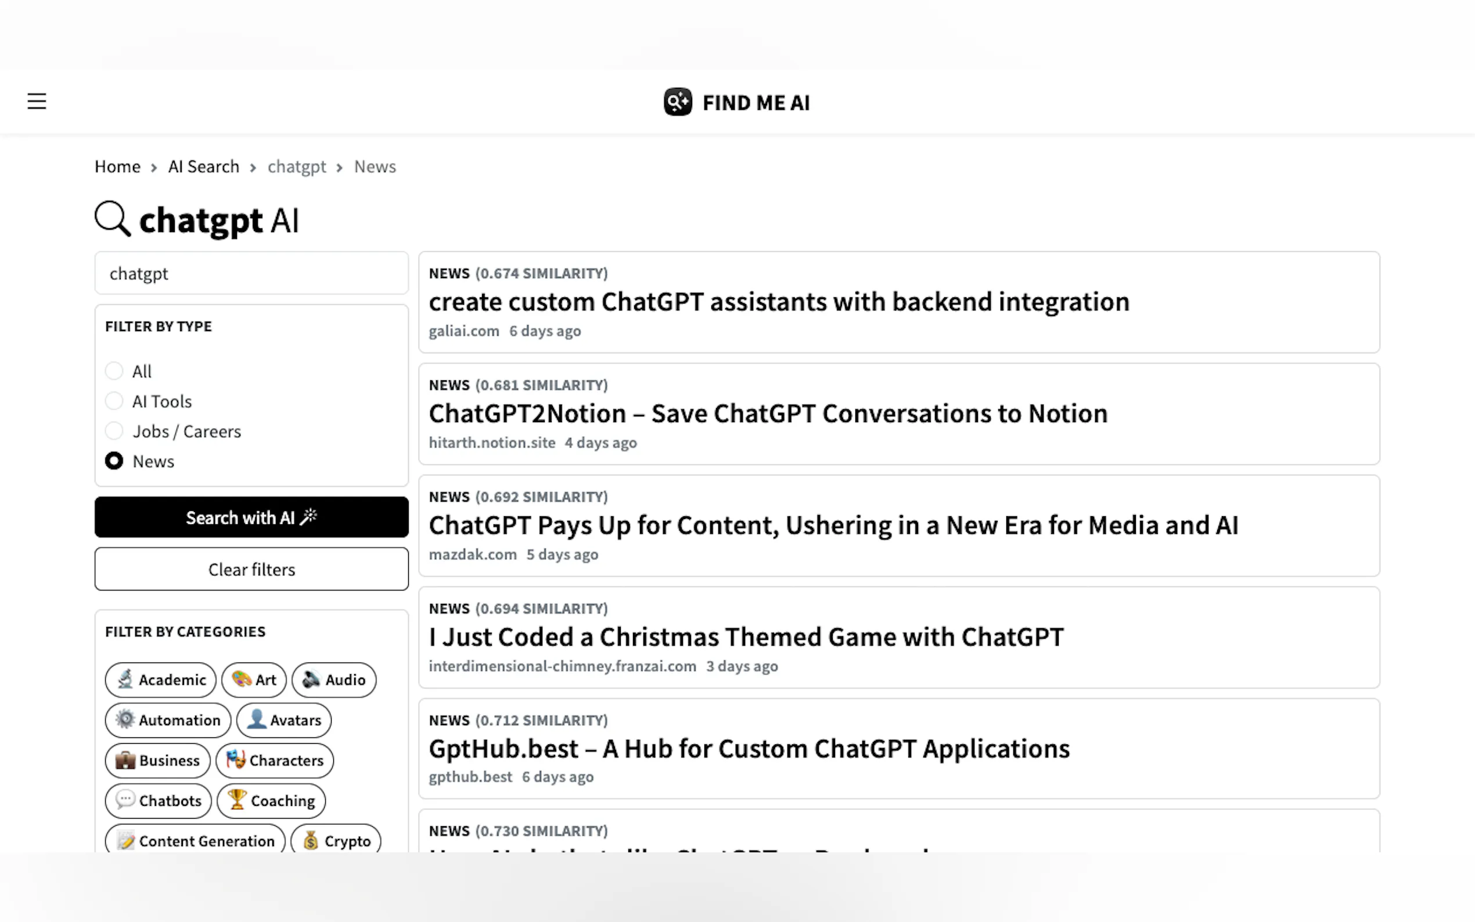This screenshot has width=1475, height=922.
Task: Select the Art category chip
Action: [254, 679]
